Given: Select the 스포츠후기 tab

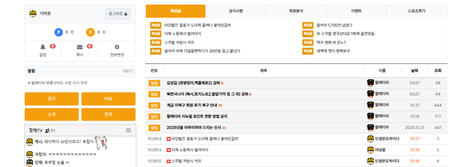Looking at the screenshot, I should tap(417, 11).
